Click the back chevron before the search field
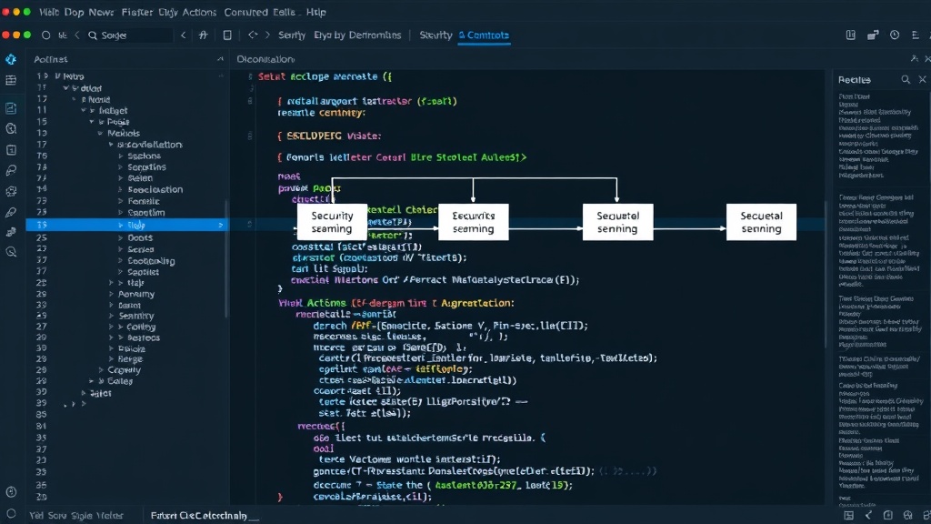This screenshot has width=931, height=524. pyautogui.click(x=77, y=35)
